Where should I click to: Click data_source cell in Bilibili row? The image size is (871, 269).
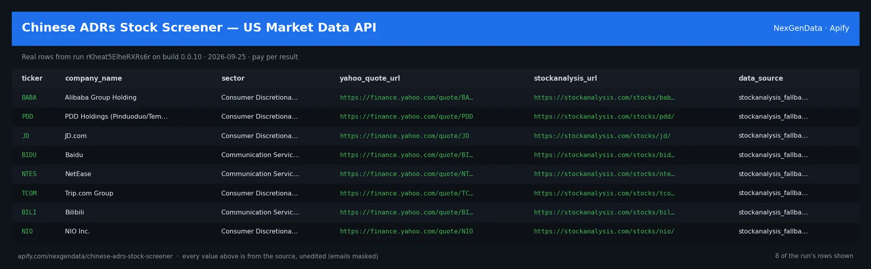773,212
